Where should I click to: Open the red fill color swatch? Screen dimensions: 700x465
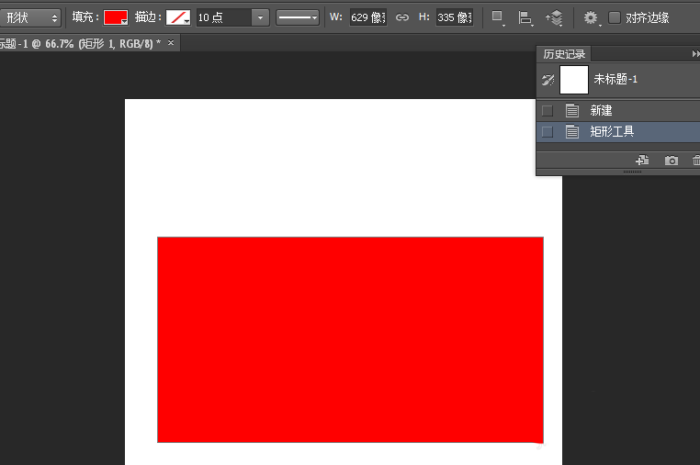pos(115,17)
